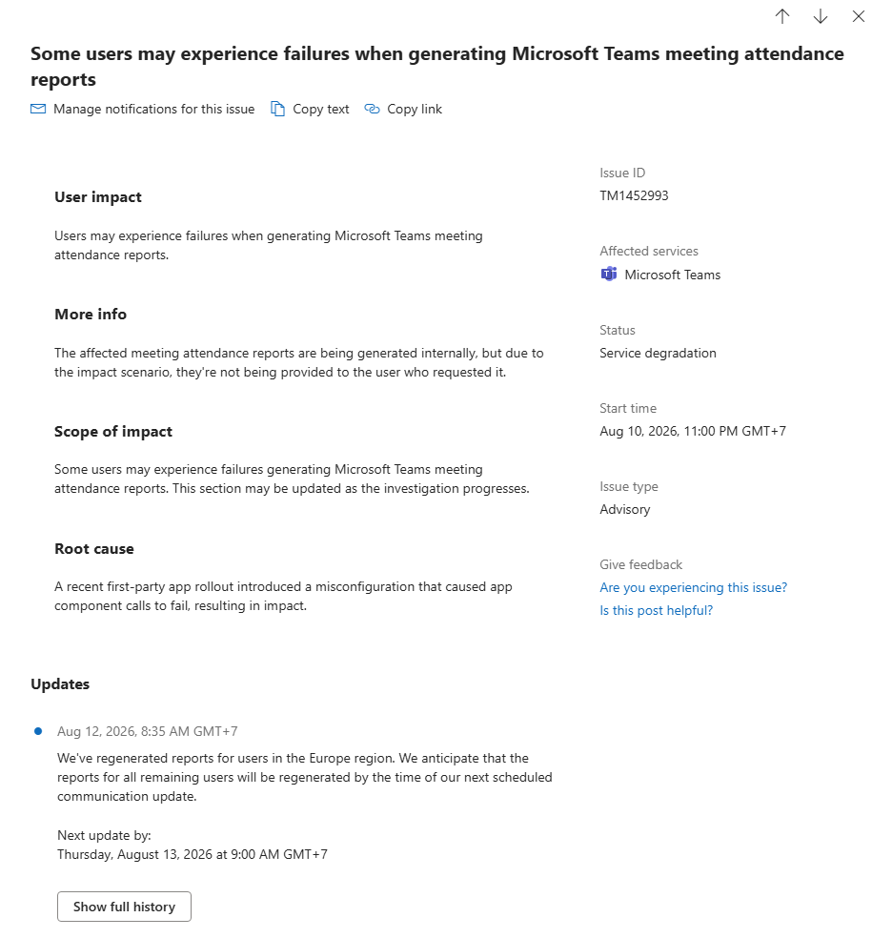Click the Copy text document icon
872x938 pixels.
(x=277, y=109)
